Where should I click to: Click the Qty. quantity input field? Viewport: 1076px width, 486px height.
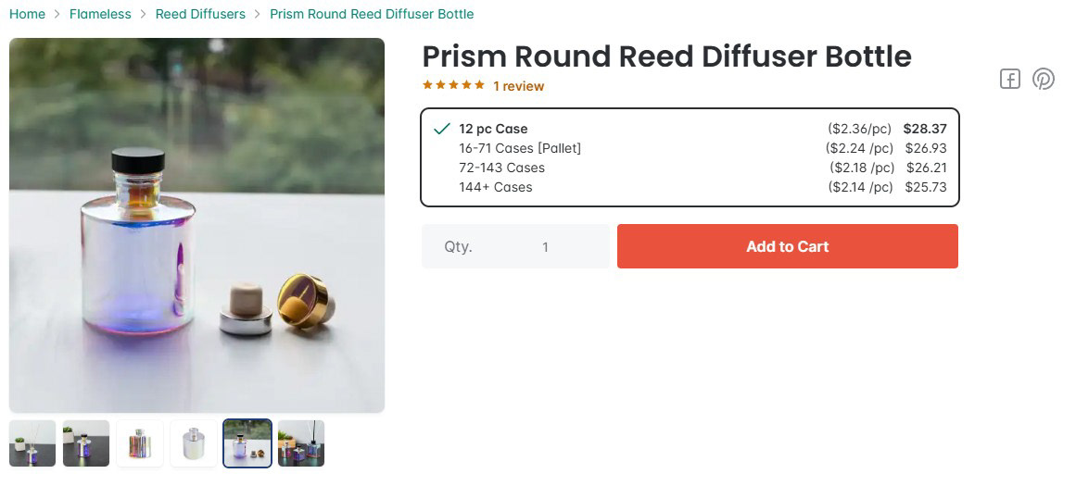pyautogui.click(x=545, y=247)
